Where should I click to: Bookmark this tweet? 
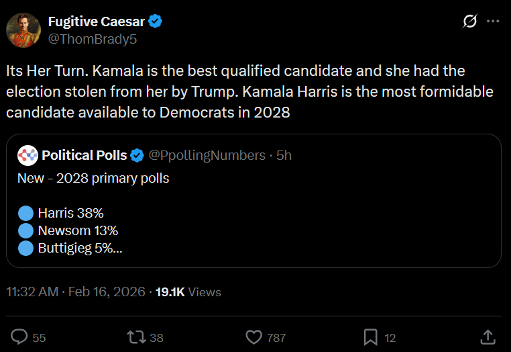pyautogui.click(x=370, y=337)
